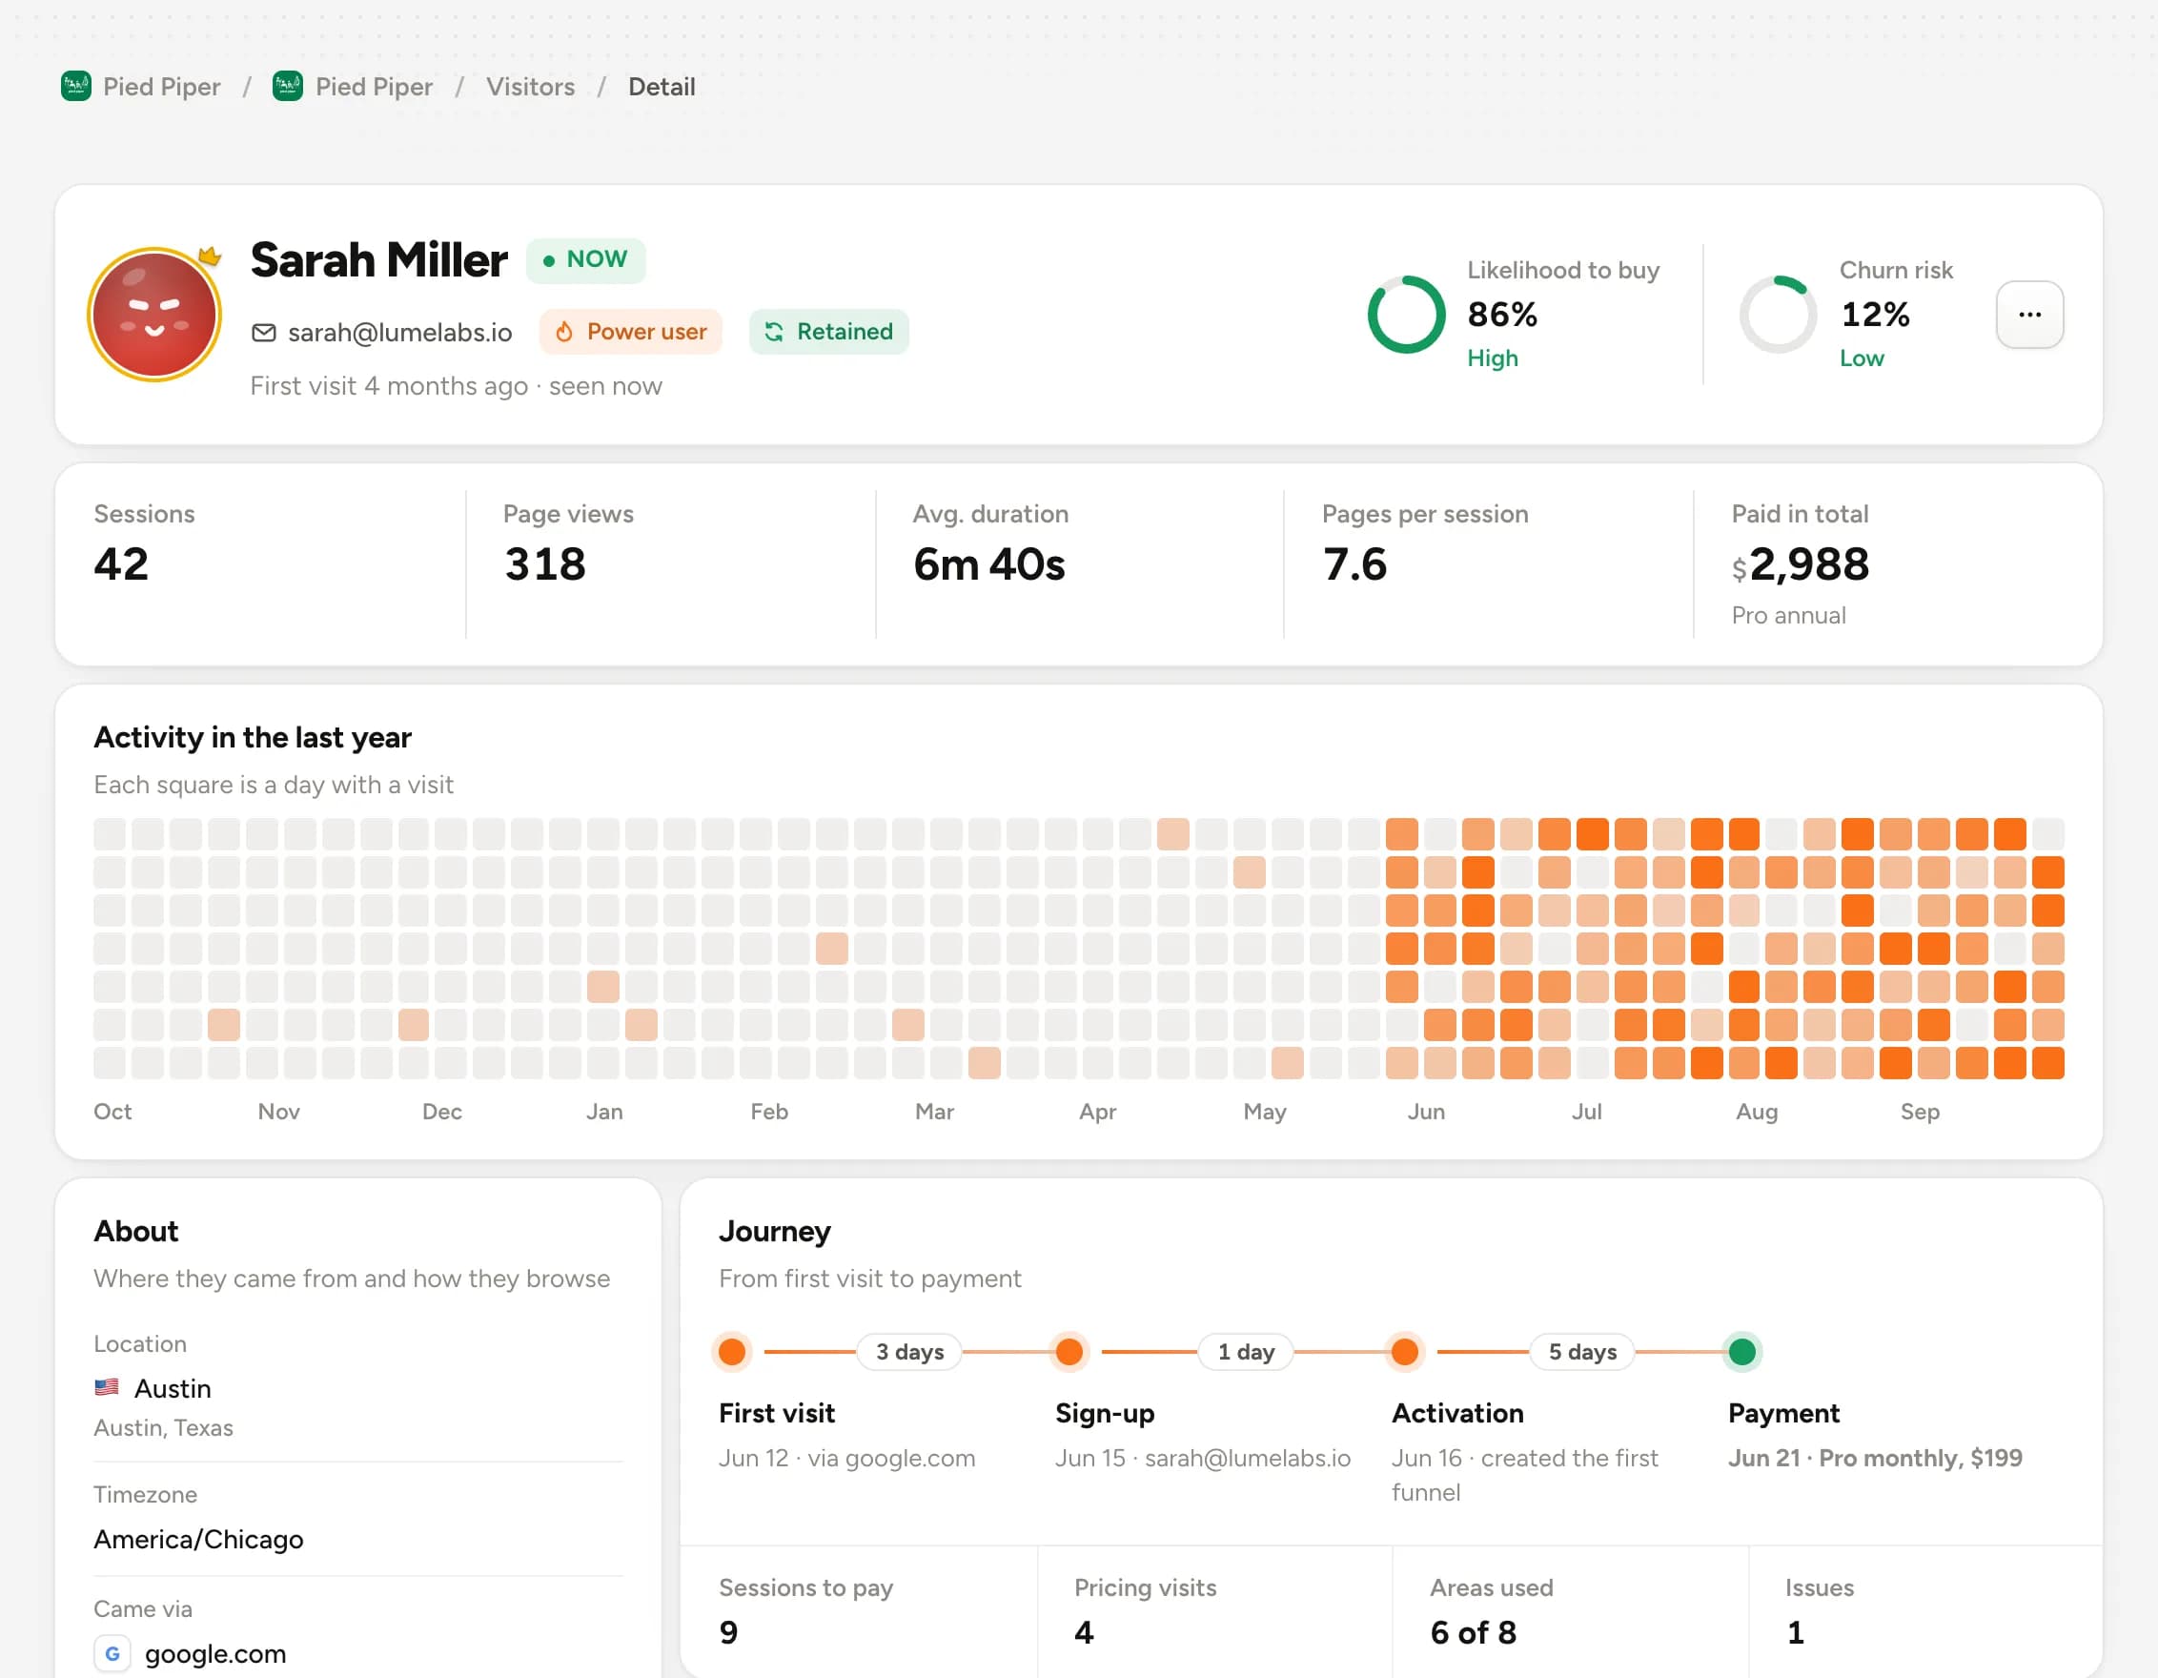Click the Detail breadcrumb item
Image resolution: width=2158 pixels, height=1678 pixels.
pyautogui.click(x=662, y=87)
